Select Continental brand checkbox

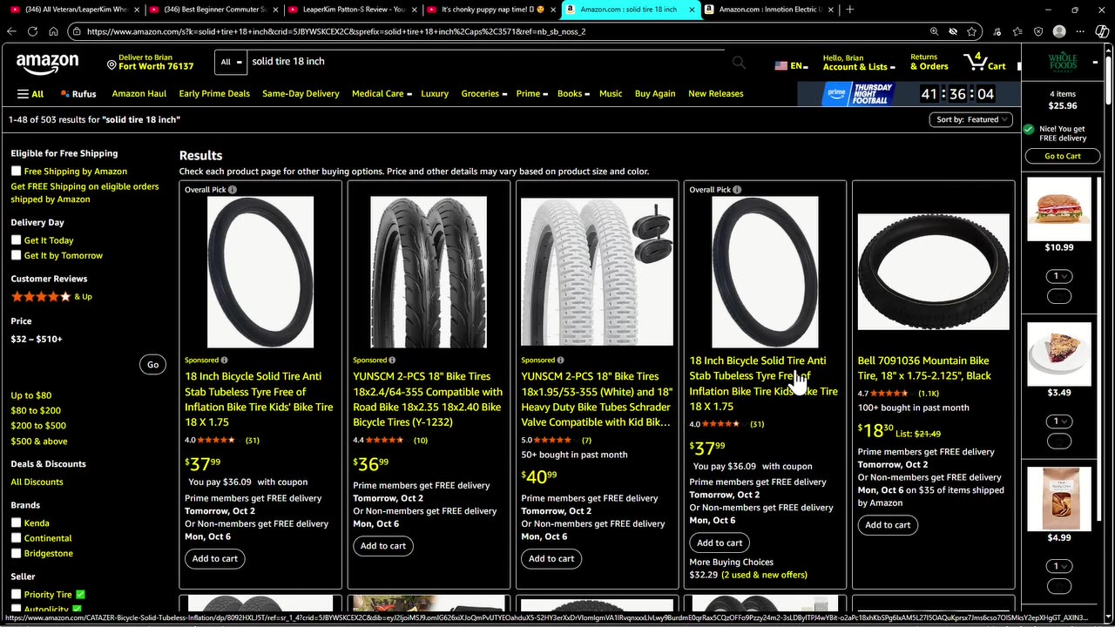point(16,538)
